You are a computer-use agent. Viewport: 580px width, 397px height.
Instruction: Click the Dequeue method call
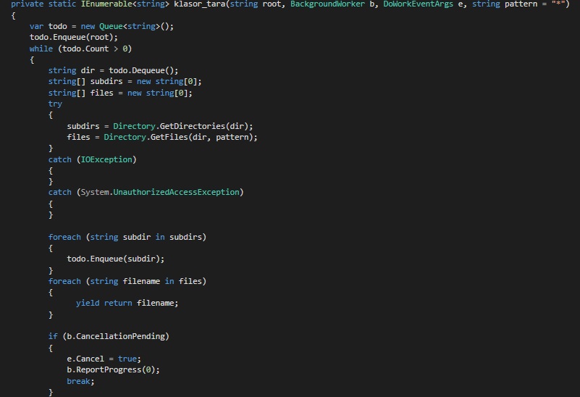(x=148, y=70)
